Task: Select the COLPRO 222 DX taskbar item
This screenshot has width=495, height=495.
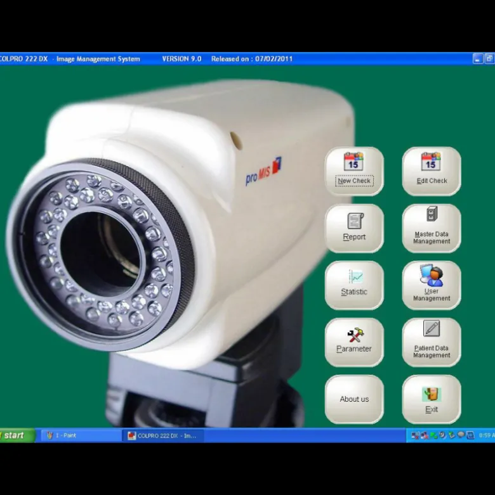Action: pyautogui.click(x=164, y=435)
